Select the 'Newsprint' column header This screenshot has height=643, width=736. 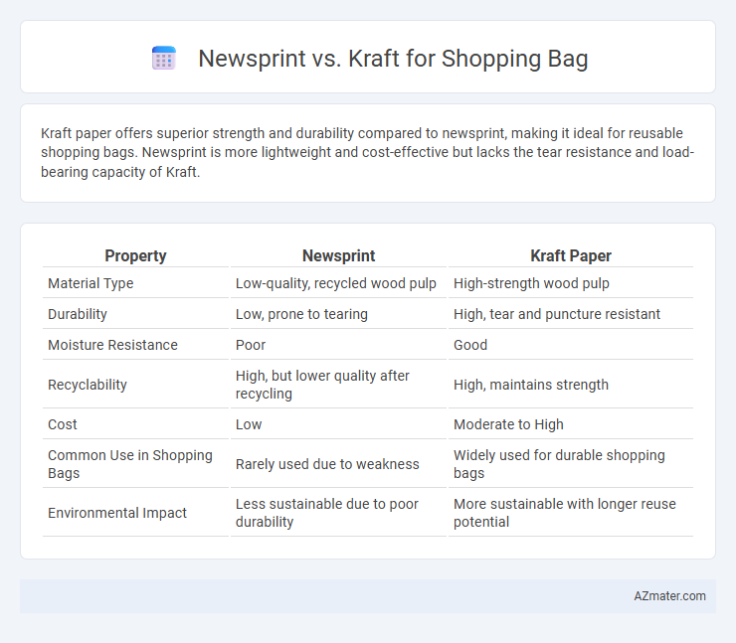pos(338,255)
